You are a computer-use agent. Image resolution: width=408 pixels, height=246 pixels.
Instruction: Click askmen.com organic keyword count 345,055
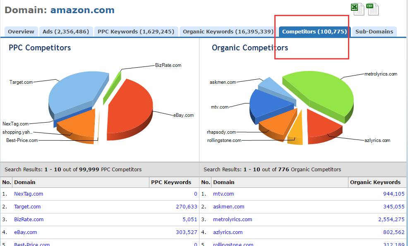(394, 207)
